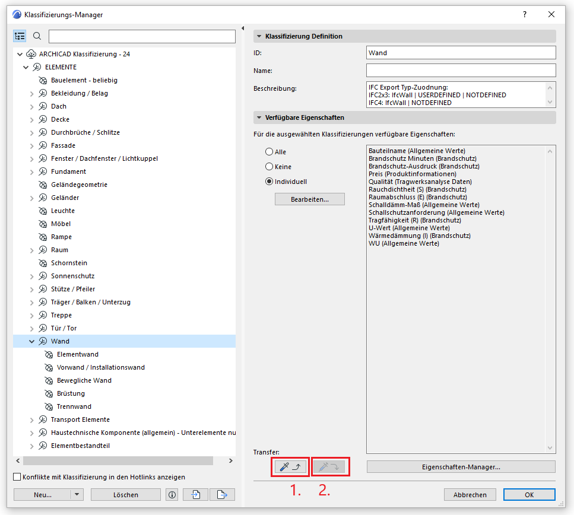Click the import classification file icon
The width and height of the screenshot is (574, 515).
click(x=195, y=494)
